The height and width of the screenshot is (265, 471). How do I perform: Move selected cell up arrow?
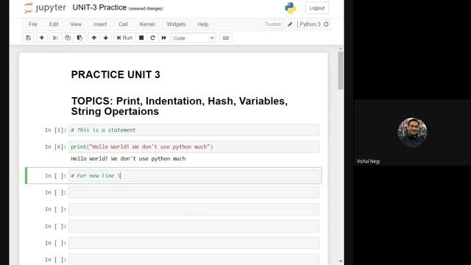click(94, 38)
